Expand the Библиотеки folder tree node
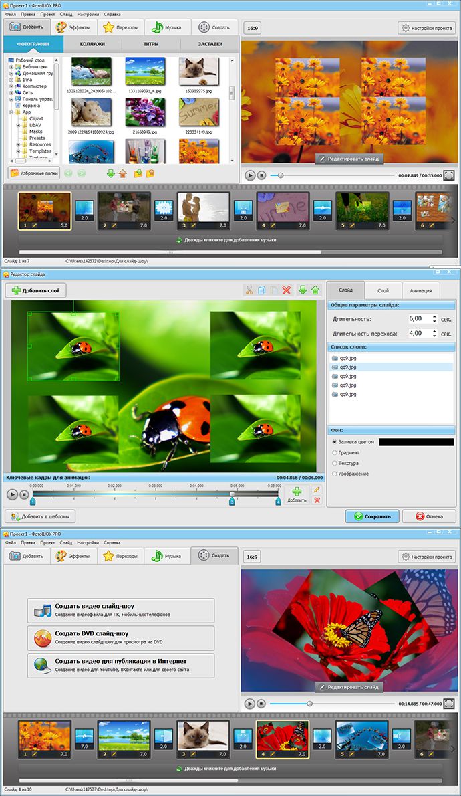461x796 pixels. (11, 67)
